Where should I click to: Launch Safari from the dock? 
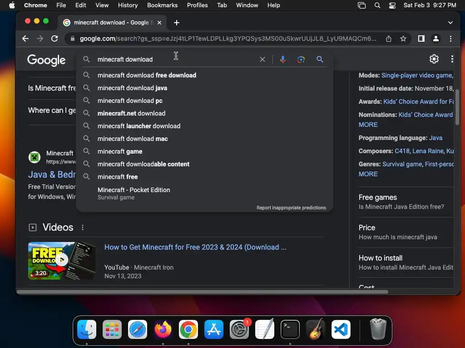click(x=138, y=329)
